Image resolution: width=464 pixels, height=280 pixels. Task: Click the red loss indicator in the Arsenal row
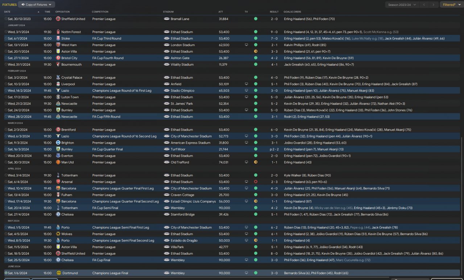click(x=256, y=182)
